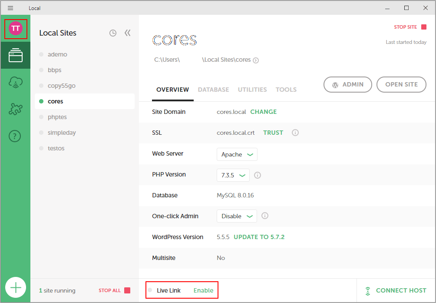
Task: Select the copy55go site
Action: coord(85,85)
